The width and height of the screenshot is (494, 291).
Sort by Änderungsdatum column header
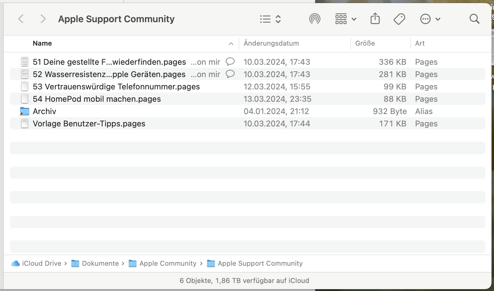pyautogui.click(x=271, y=43)
